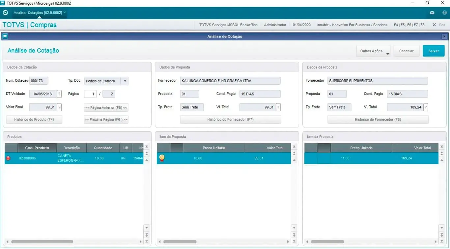450x249 pixels.
Task: Click the 01/04/2020 date in header
Action: pos(302,25)
